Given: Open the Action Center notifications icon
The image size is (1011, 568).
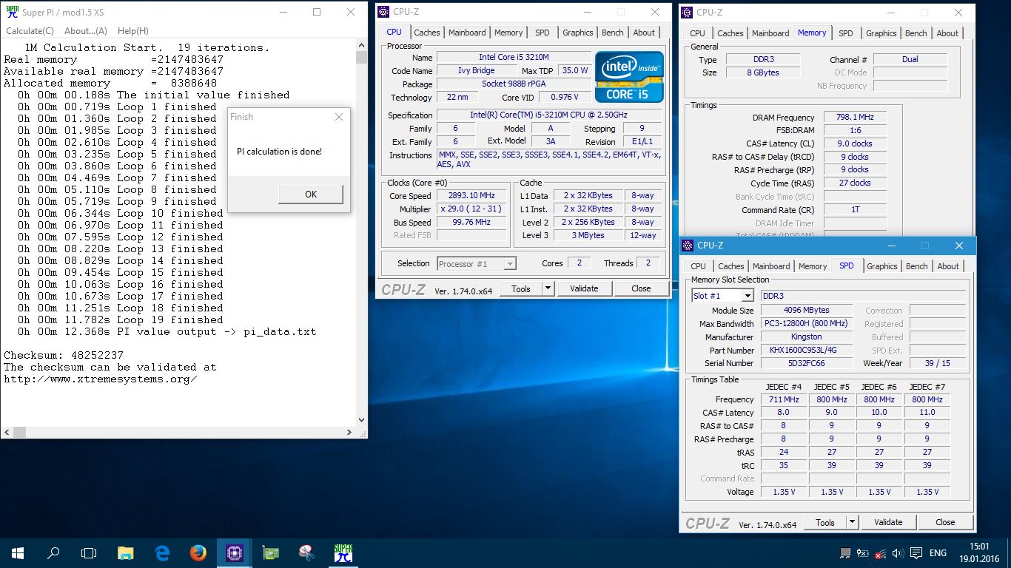Looking at the screenshot, I should point(916,553).
